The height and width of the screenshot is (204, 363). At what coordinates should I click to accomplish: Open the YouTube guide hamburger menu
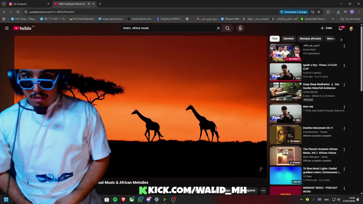tap(7, 28)
